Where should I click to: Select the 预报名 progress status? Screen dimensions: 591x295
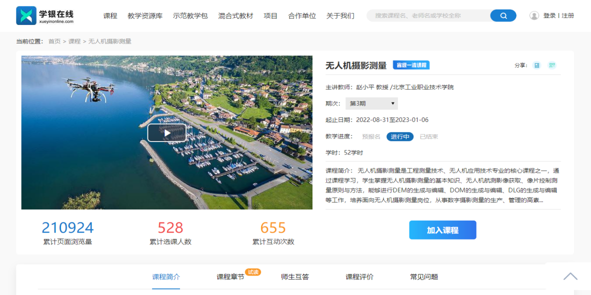tap(371, 136)
